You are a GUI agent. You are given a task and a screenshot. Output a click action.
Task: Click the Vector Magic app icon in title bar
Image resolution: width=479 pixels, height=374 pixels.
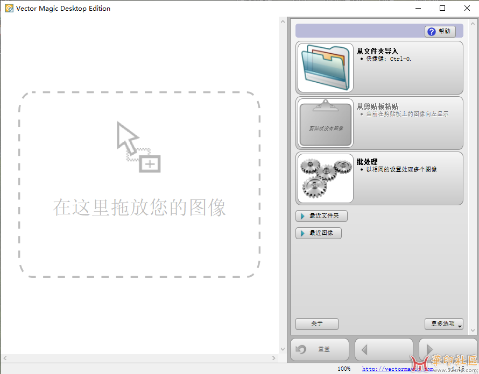tap(9, 8)
